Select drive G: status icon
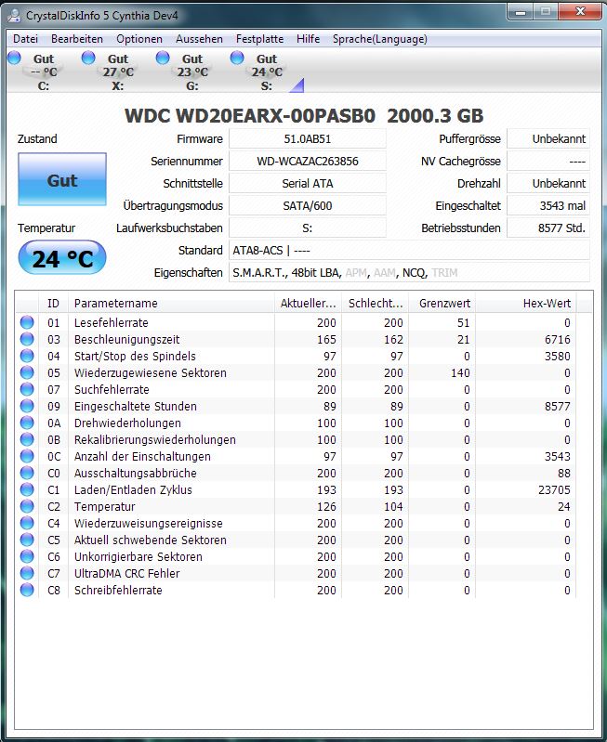The width and height of the screenshot is (607, 742). (163, 58)
